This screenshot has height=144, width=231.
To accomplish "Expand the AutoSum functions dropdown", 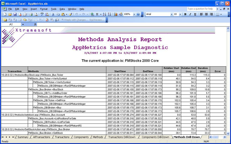I will tap(101, 14).
